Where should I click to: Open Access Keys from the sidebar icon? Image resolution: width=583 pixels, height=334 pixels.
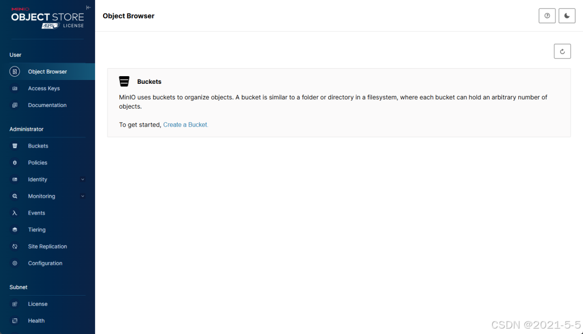14,88
